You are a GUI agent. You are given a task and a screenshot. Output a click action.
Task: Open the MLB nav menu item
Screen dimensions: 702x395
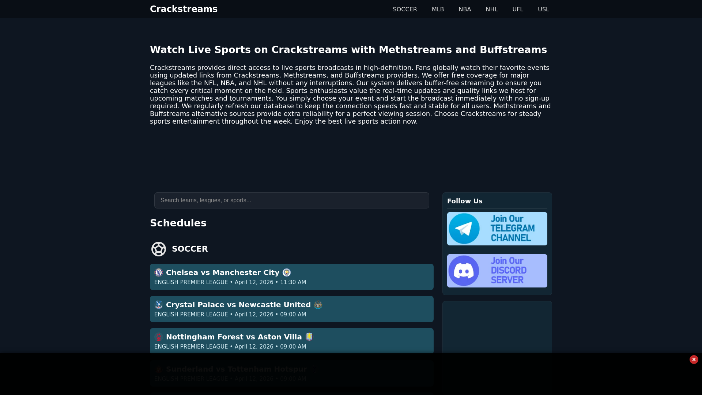tap(438, 9)
